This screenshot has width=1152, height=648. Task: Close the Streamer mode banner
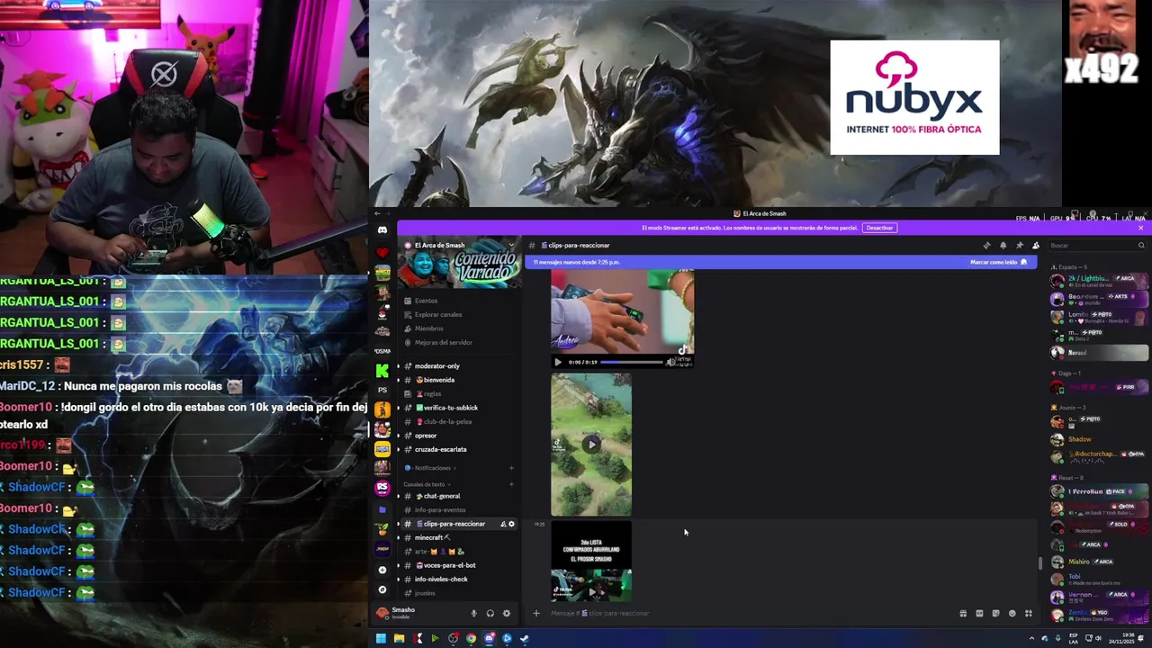pos(1140,228)
